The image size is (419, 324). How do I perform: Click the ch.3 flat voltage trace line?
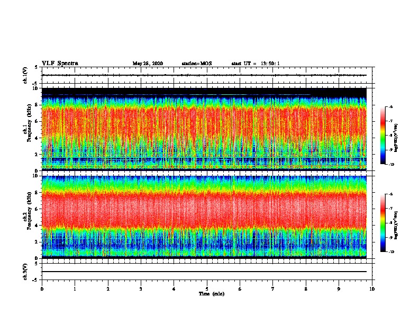click(204, 272)
